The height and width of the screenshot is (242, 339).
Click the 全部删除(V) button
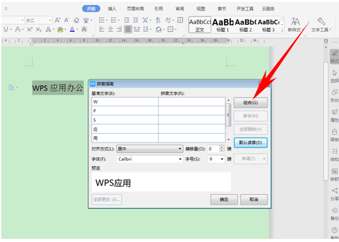pos(251,129)
